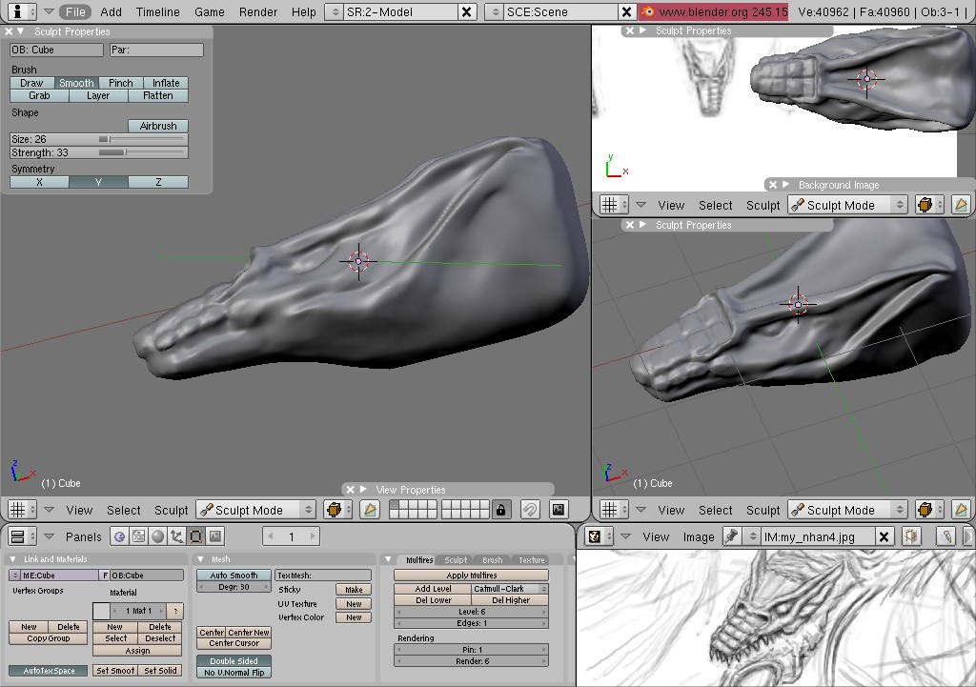Click the Set Solid button

click(160, 670)
